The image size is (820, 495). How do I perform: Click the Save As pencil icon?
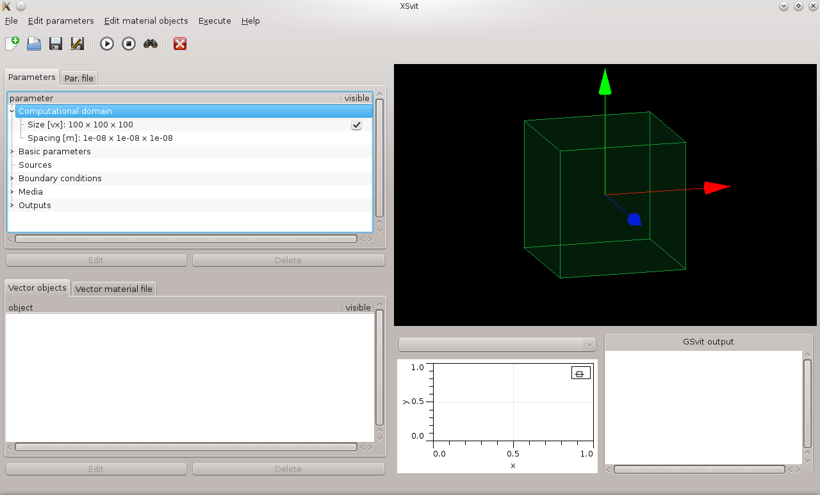tap(78, 44)
